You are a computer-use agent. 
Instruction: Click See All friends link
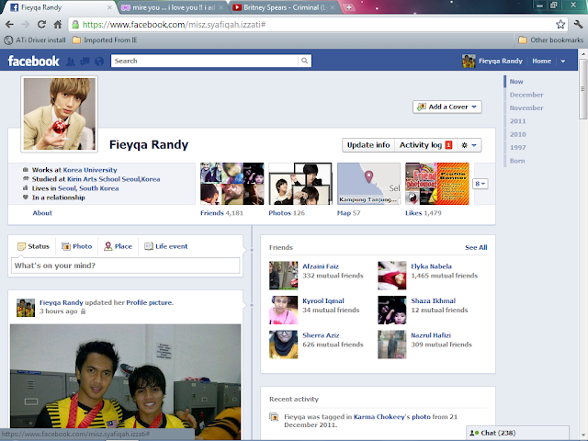coord(476,247)
